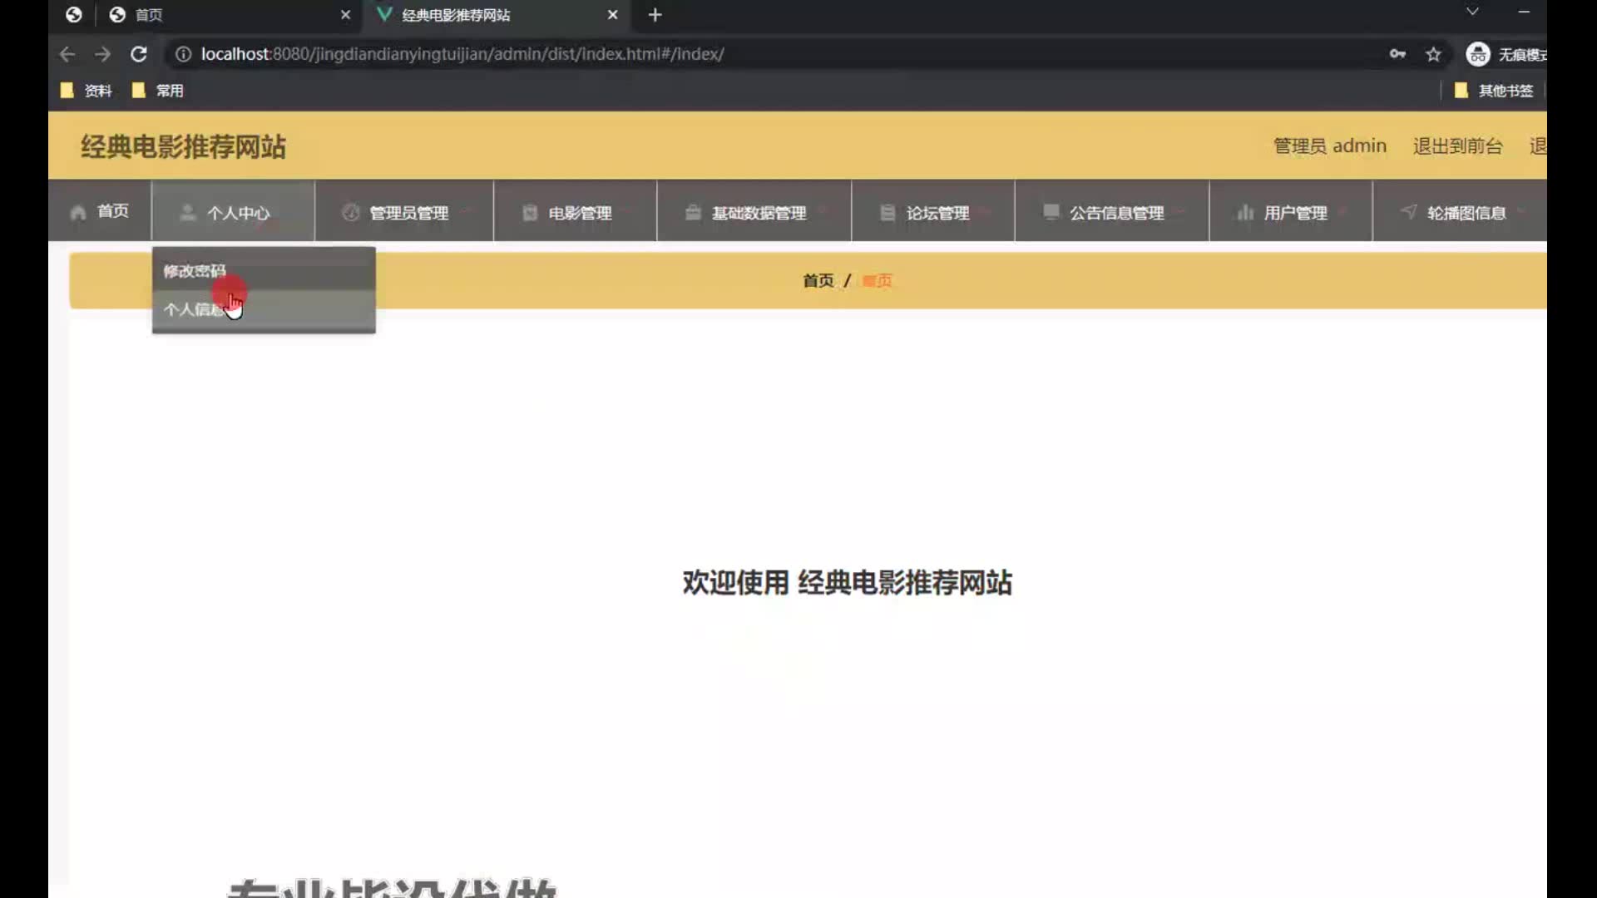
Task: Click the movie icon beside 电影管理
Action: (x=530, y=213)
